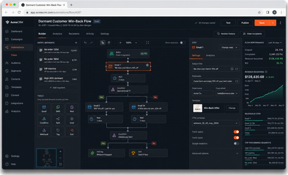Pick the Email tool tile
This screenshot has height=175, width=288.
point(44,109)
